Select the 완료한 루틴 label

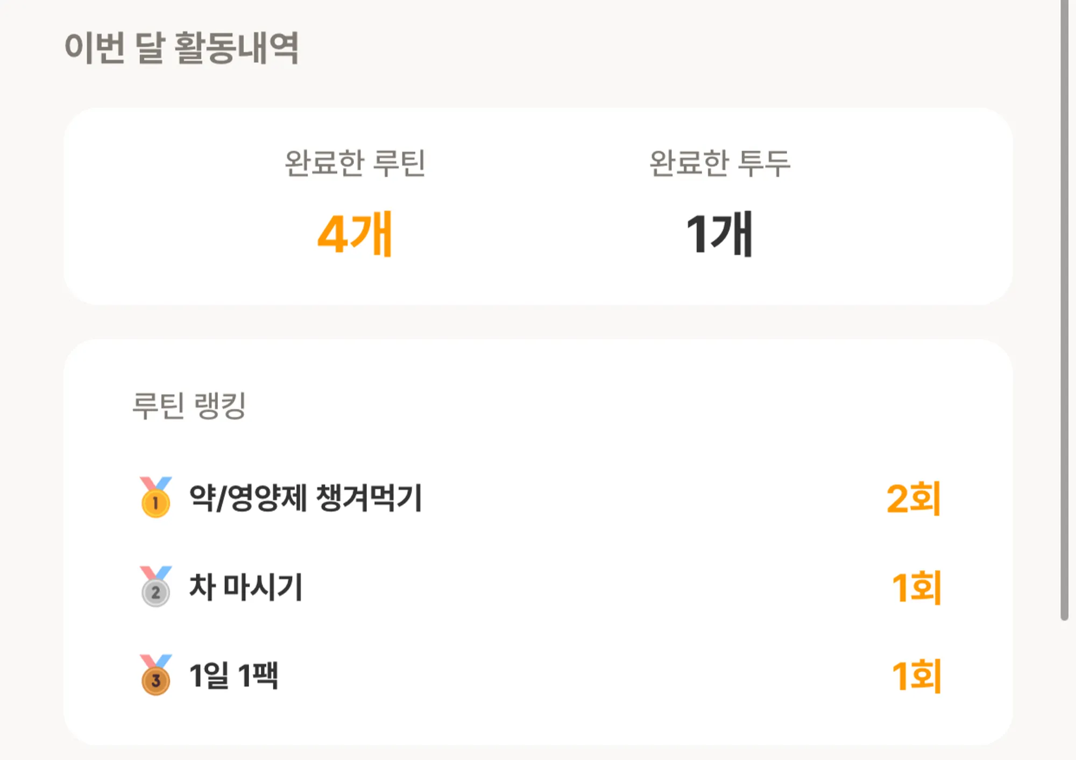[x=355, y=163]
